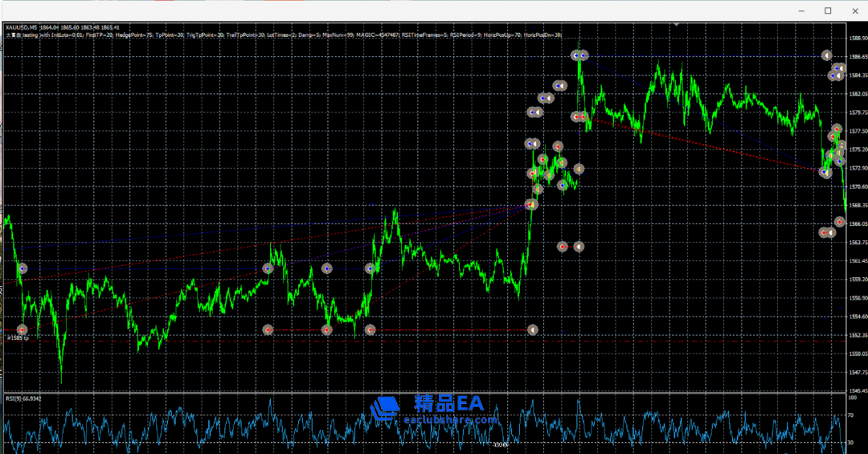The width and height of the screenshot is (868, 454).
Task: Click the leftmost red trade marker above #1585 tp
Action: click(23, 329)
